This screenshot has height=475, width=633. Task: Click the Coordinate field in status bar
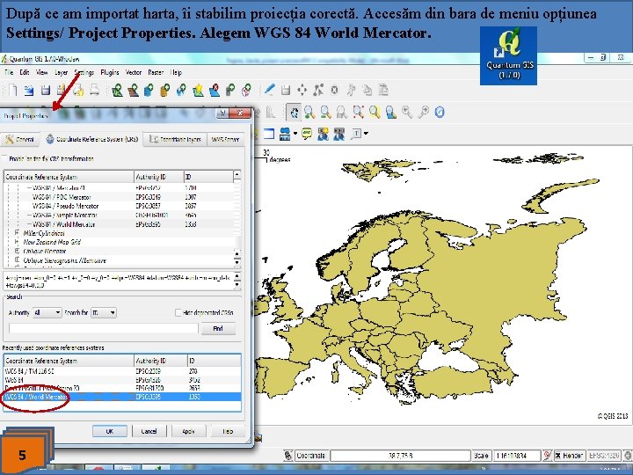pyautogui.click(x=400, y=456)
